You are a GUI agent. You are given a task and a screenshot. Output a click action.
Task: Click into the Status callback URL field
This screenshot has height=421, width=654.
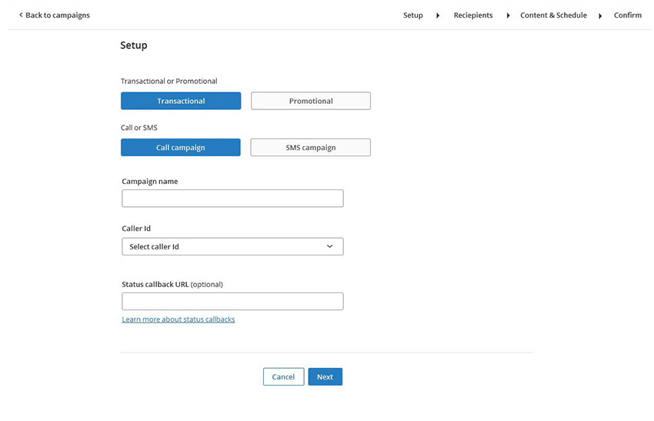coord(232,301)
